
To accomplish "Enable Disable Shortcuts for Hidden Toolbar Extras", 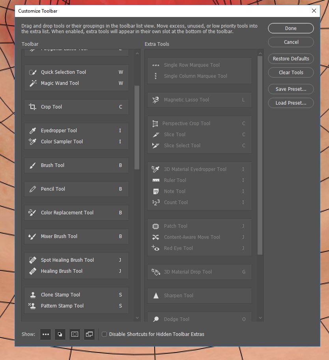I will pyautogui.click(x=104, y=334).
